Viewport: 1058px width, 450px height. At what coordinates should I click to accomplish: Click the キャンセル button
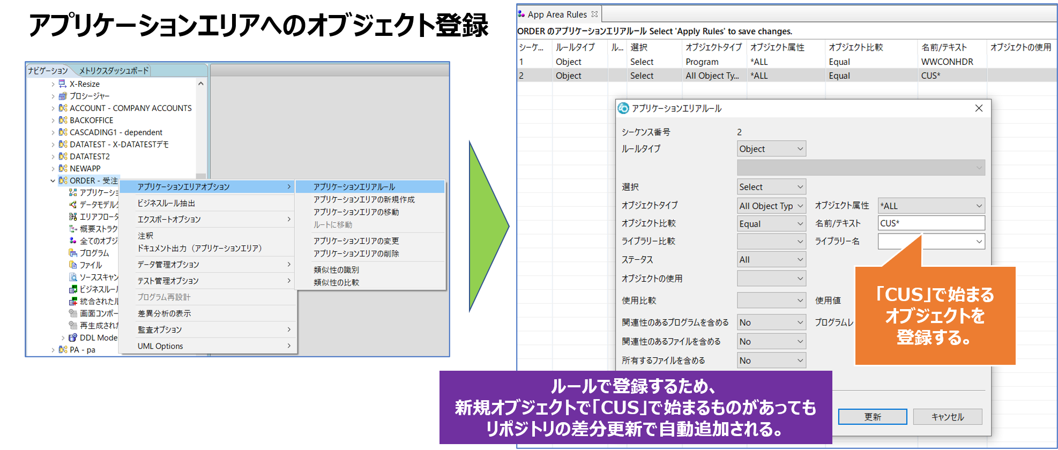point(948,417)
